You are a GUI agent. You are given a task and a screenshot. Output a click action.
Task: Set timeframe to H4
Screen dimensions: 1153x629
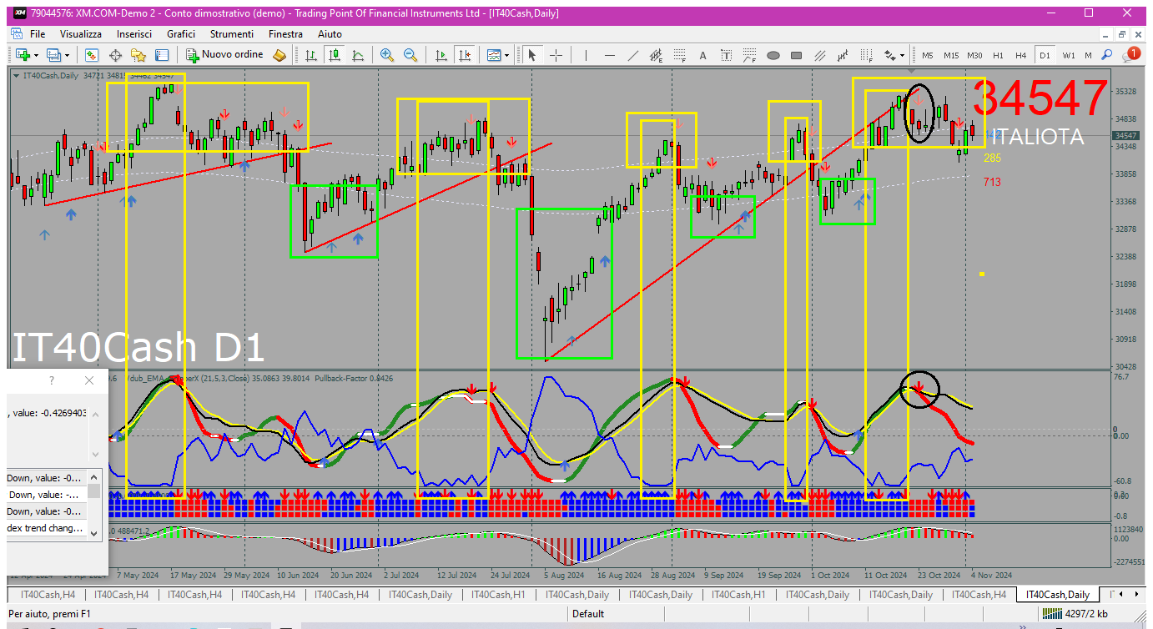pyautogui.click(x=1020, y=55)
